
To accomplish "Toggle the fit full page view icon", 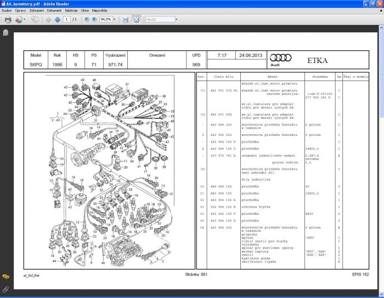I will (x=136, y=19).
